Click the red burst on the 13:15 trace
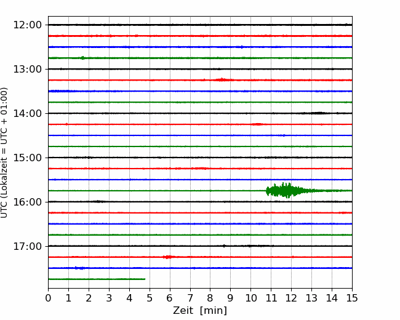400x320 pixels. pyautogui.click(x=223, y=80)
